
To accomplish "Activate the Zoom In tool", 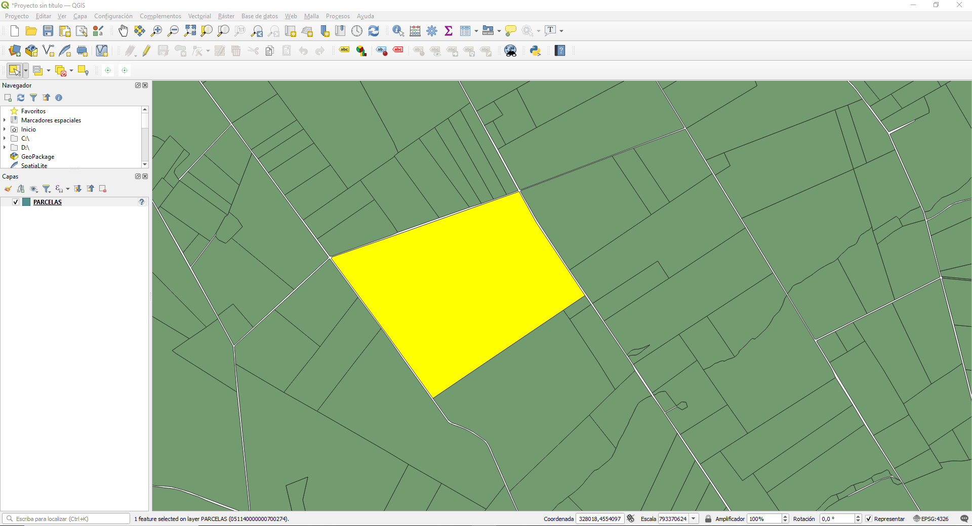I will pyautogui.click(x=156, y=31).
